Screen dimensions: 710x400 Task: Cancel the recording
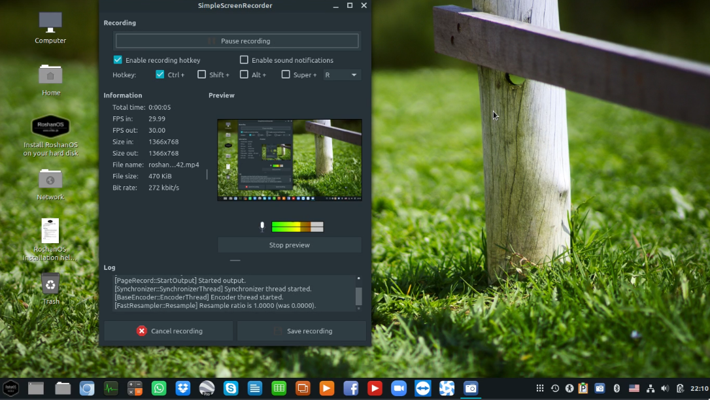click(x=169, y=331)
